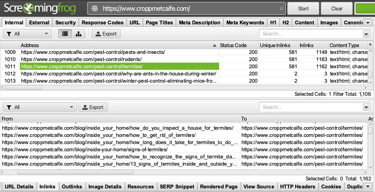
Task: Open the Inlinks bottom tab
Action: pyautogui.click(x=47, y=186)
